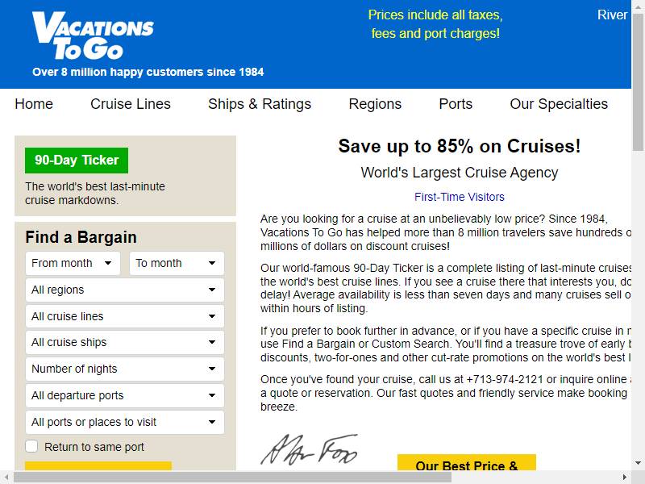The width and height of the screenshot is (645, 484).
Task: Go to Ships & Ratings menu
Action: 260,104
